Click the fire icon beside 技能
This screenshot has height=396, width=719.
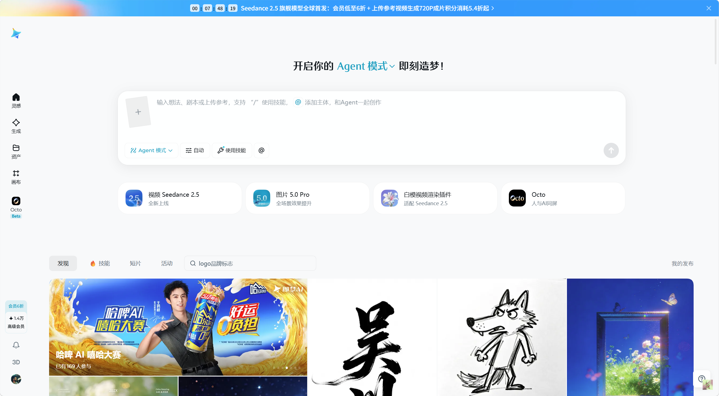pos(93,263)
